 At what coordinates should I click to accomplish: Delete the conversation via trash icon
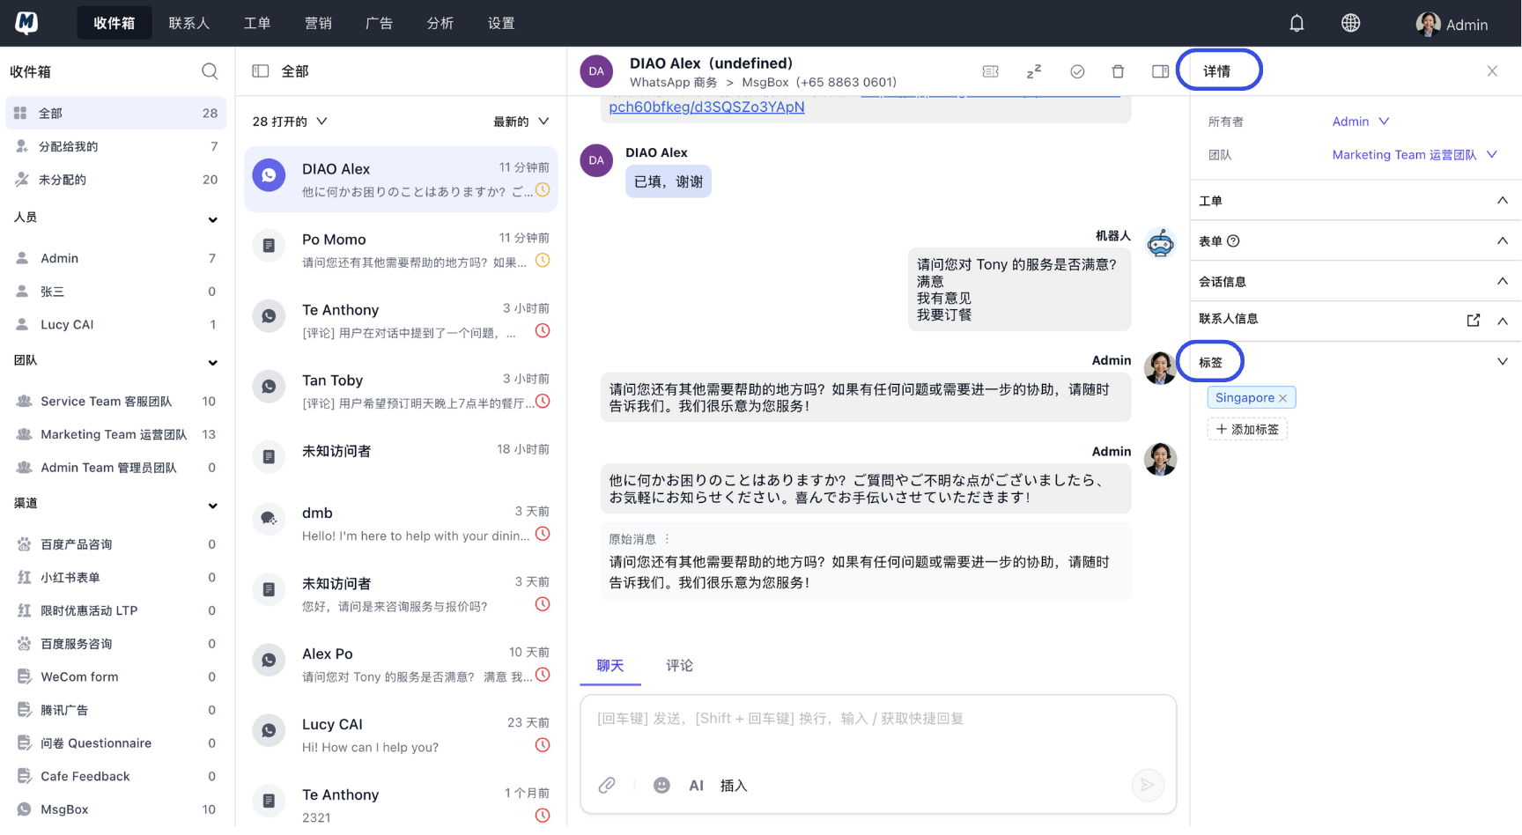(x=1118, y=71)
